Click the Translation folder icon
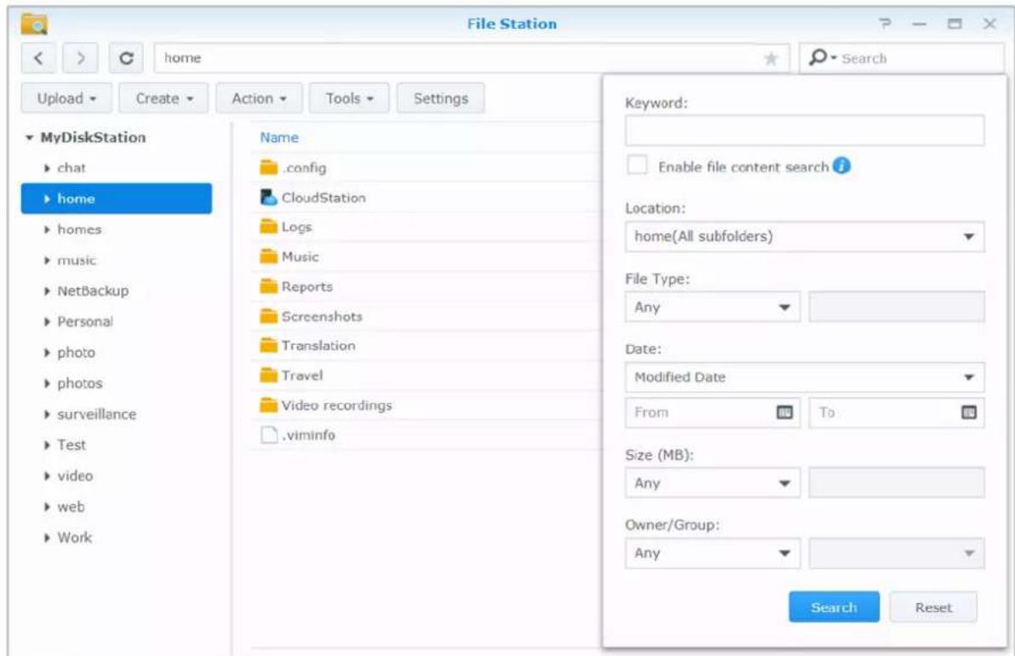Image resolution: width=1015 pixels, height=656 pixels. pyautogui.click(x=268, y=345)
